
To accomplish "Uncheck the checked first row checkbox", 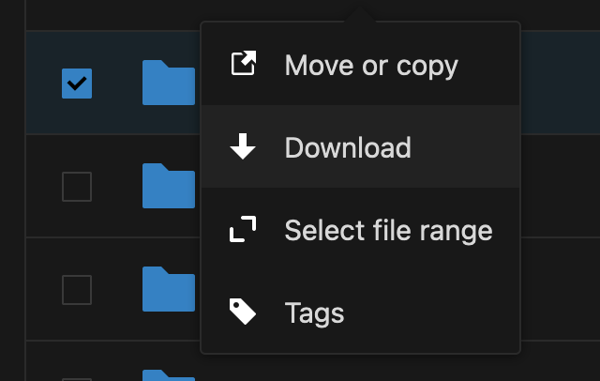I will (77, 84).
